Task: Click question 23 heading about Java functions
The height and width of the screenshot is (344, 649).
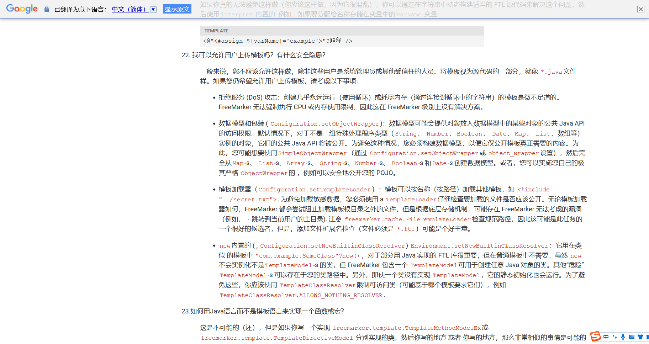Action: [x=263, y=311]
